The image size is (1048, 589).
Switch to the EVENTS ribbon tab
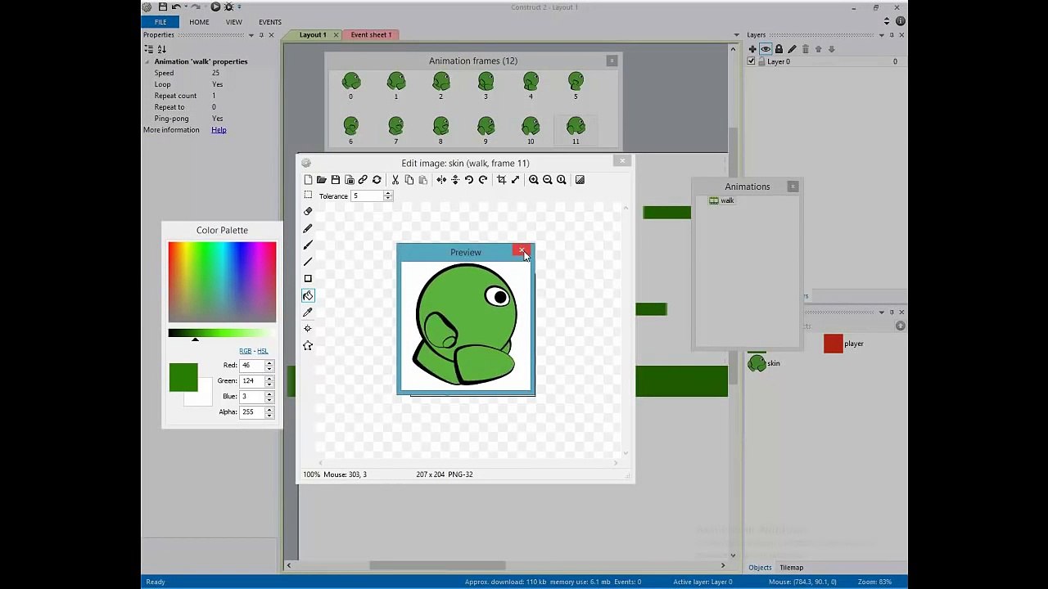(270, 22)
